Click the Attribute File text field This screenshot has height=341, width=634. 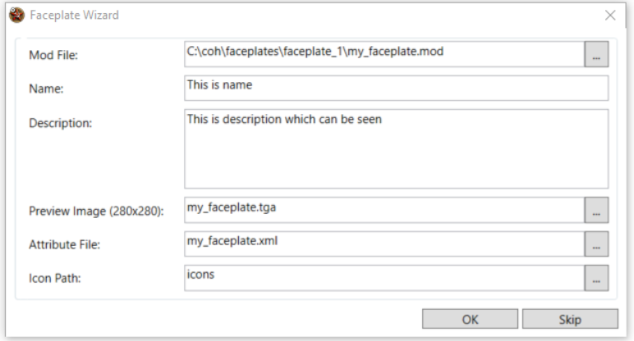(384, 243)
